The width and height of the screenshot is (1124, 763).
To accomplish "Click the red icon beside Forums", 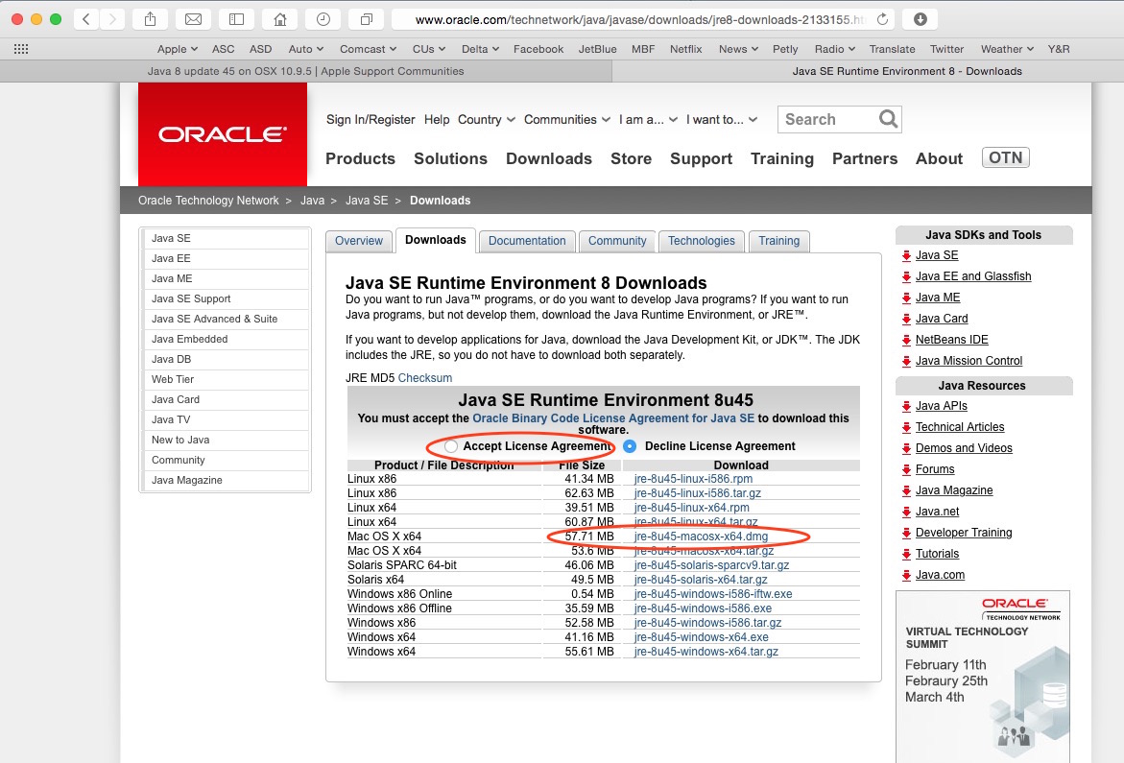I will (906, 470).
